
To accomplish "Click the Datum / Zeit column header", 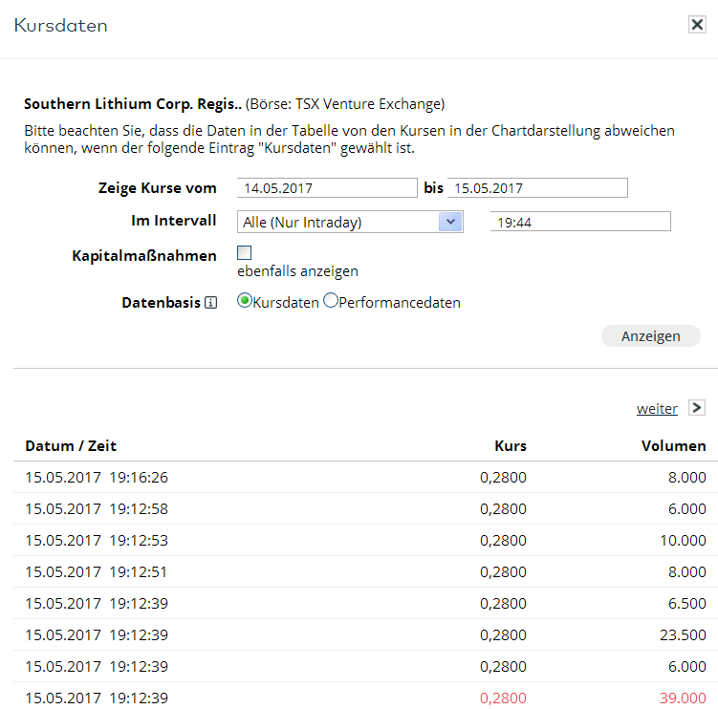I will coord(71,446).
